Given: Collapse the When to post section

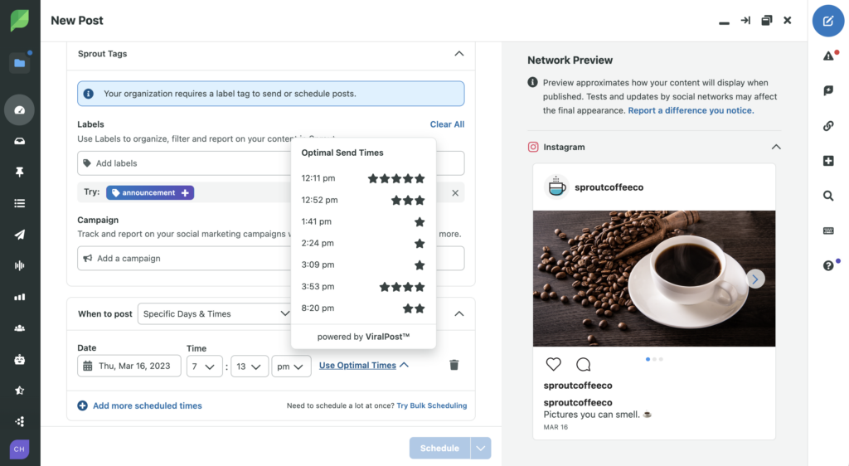Looking at the screenshot, I should (459, 314).
